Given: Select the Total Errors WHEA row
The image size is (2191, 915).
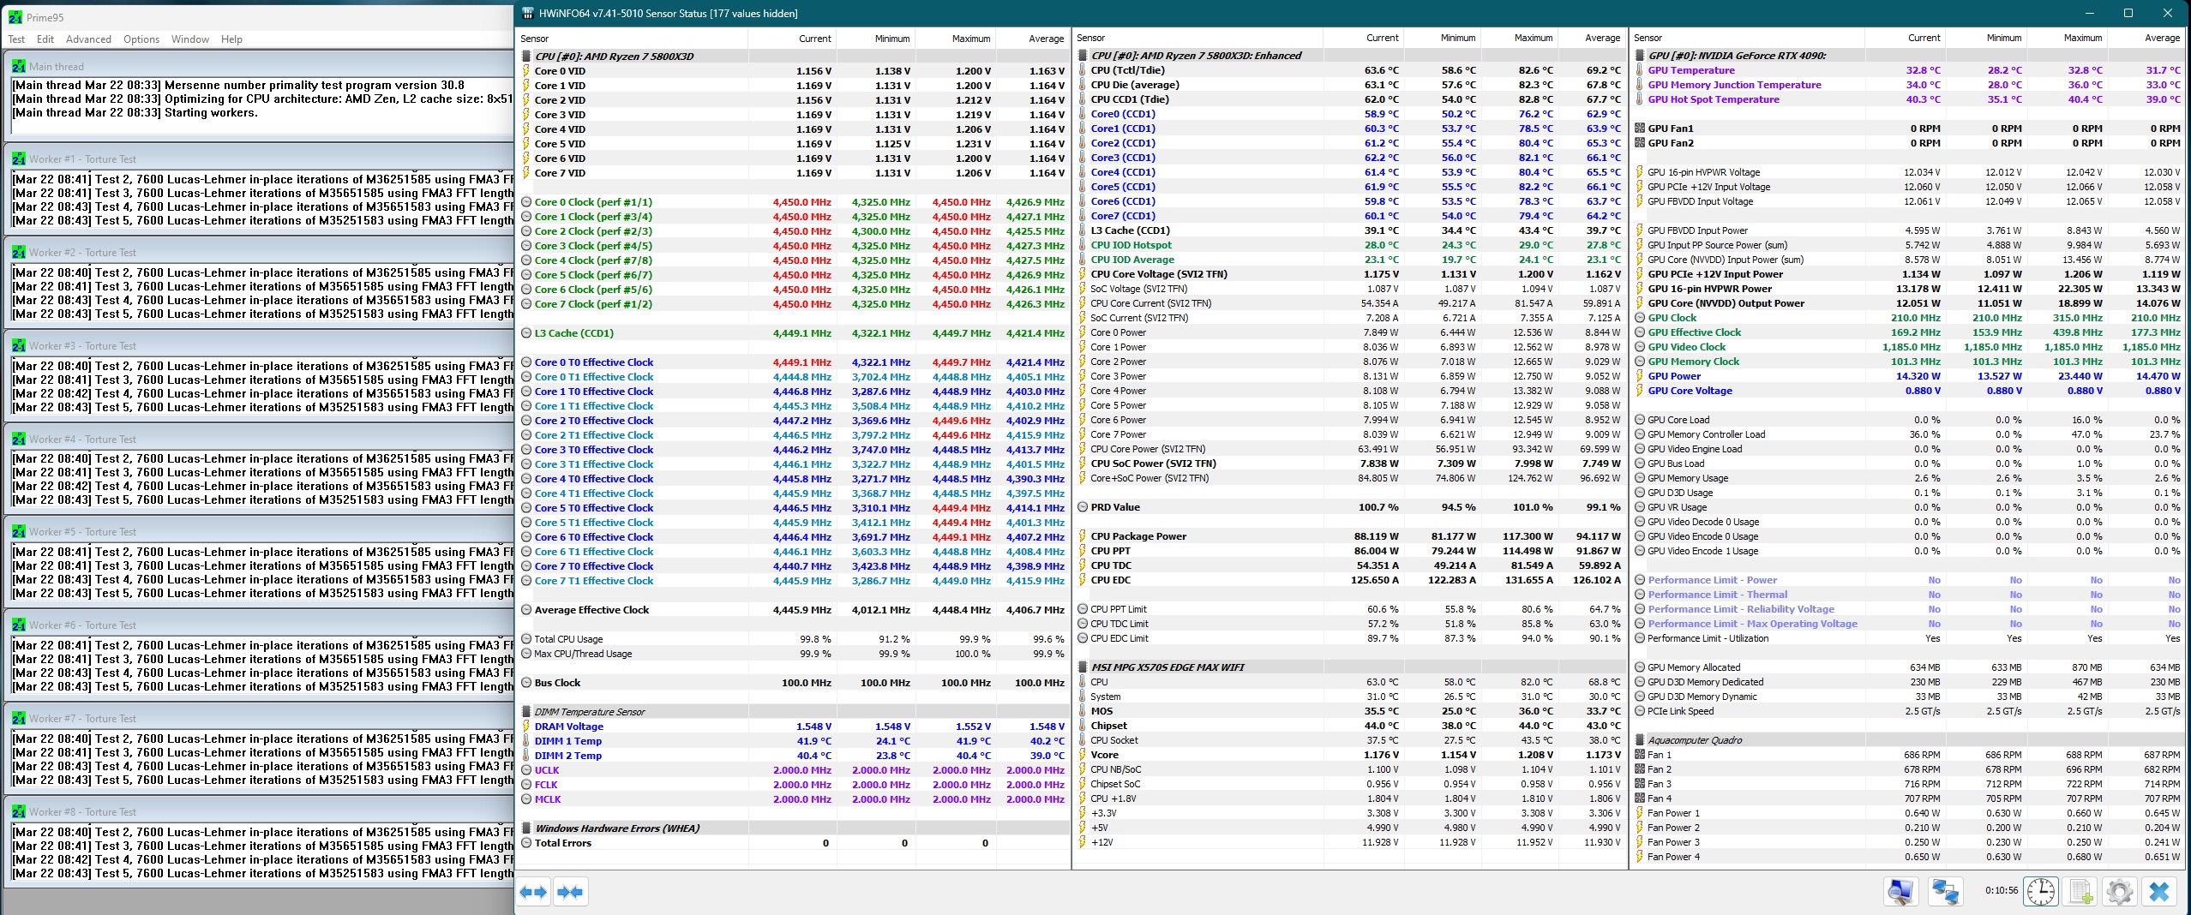Looking at the screenshot, I should [x=793, y=843].
